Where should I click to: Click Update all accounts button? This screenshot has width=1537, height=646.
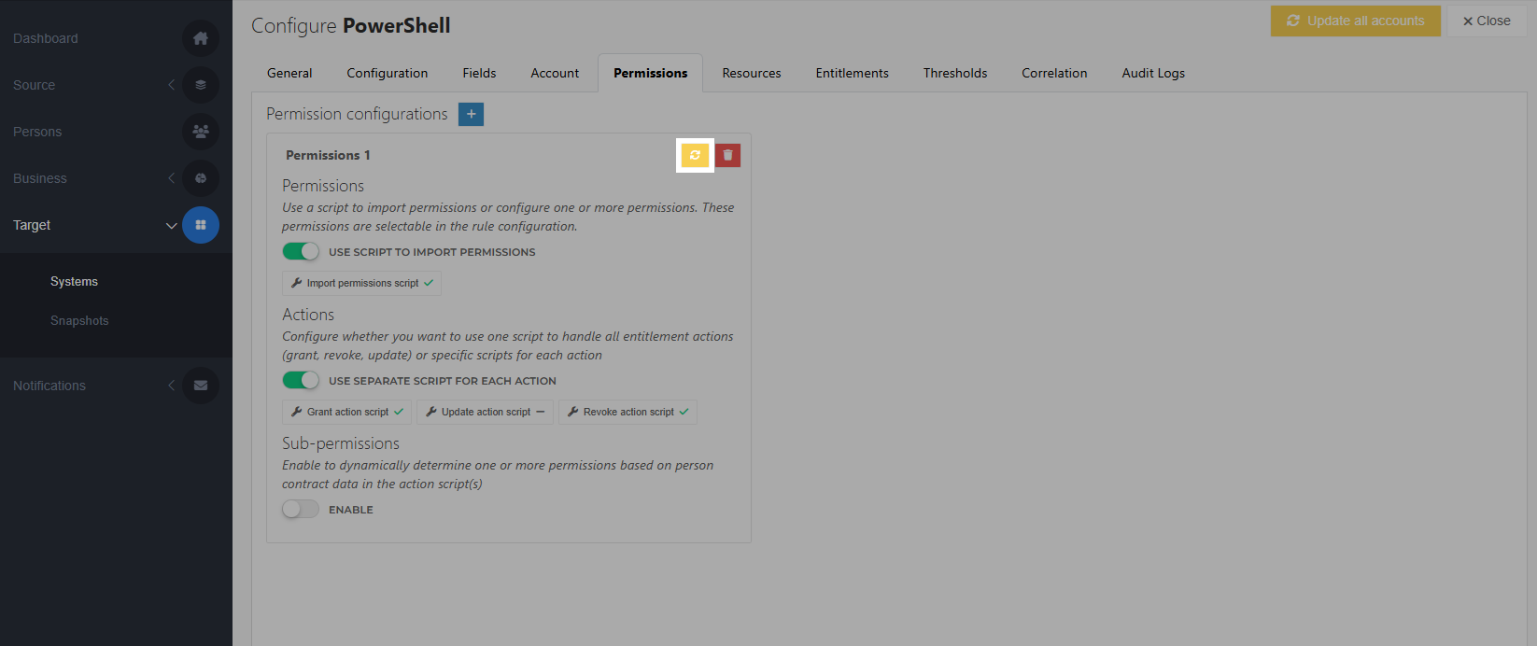coord(1356,21)
